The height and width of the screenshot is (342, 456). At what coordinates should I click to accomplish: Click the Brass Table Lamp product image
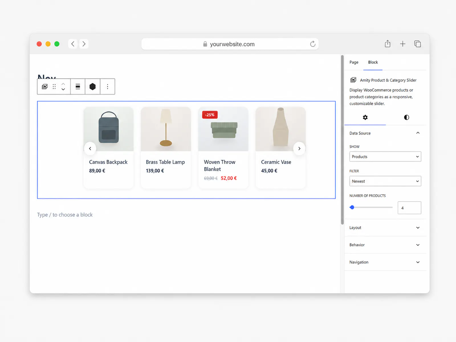coord(166,129)
